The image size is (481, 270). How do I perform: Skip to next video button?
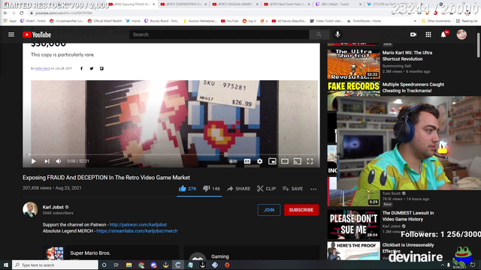pyautogui.click(x=47, y=161)
